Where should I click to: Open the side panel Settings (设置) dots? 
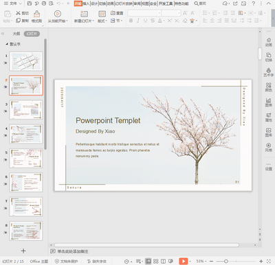click(269, 167)
